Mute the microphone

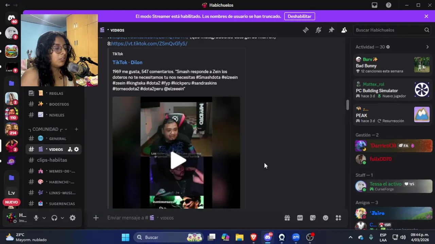click(x=36, y=218)
